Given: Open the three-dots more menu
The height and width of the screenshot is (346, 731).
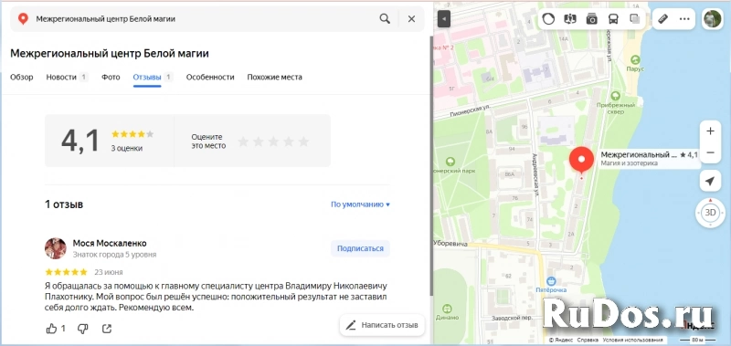Looking at the screenshot, I should pos(684,18).
